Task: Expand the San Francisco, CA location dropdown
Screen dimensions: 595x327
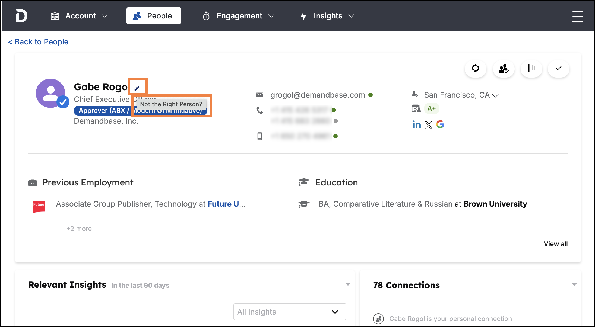Action: tap(495, 95)
